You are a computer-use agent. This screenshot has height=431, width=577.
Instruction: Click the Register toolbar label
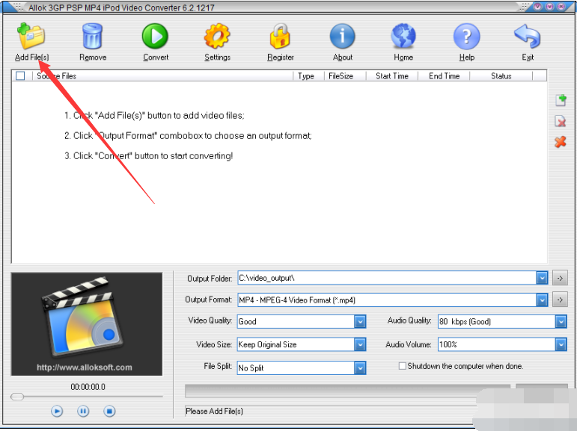[281, 58]
